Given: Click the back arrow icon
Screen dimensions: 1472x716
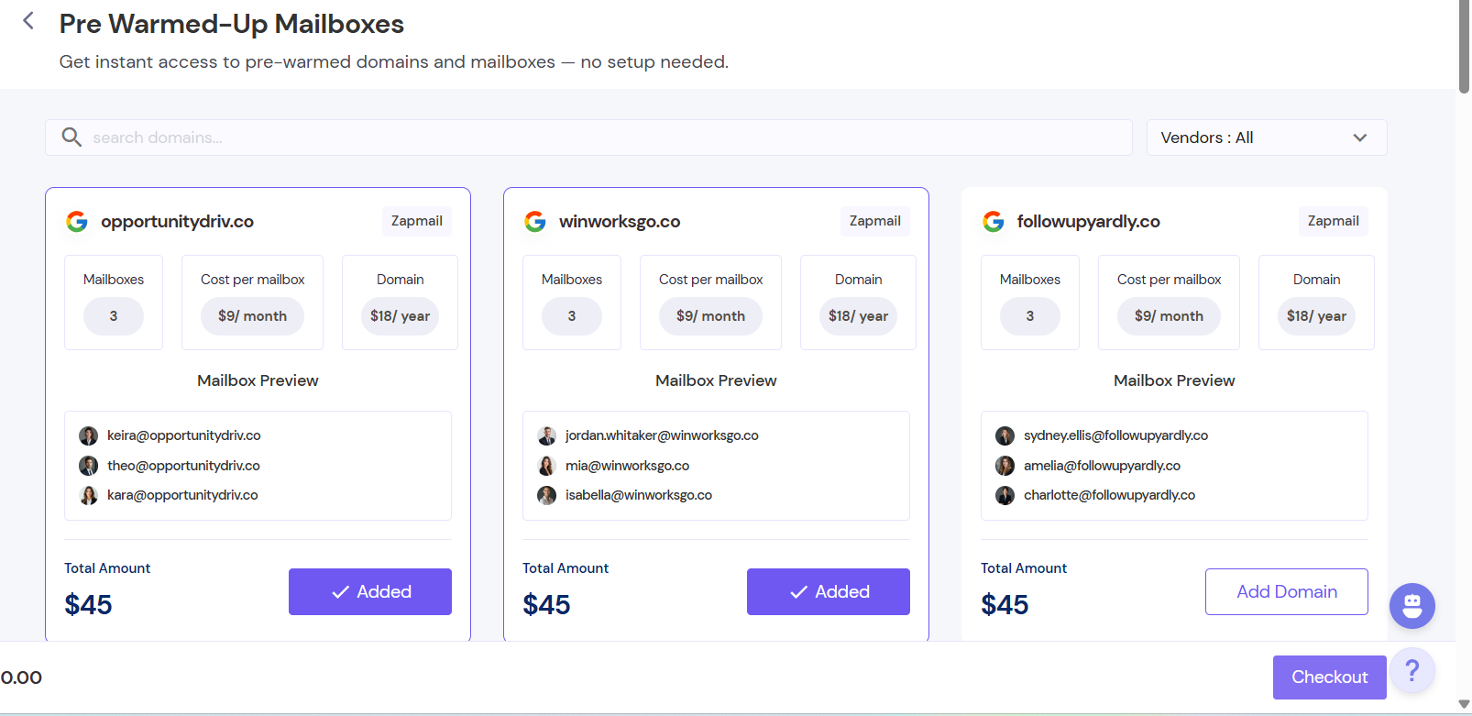Looking at the screenshot, I should click(28, 21).
